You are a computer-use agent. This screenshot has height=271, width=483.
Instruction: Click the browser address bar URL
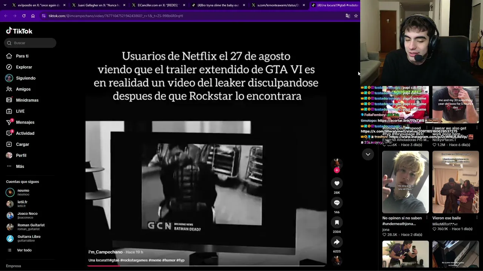[116, 16]
